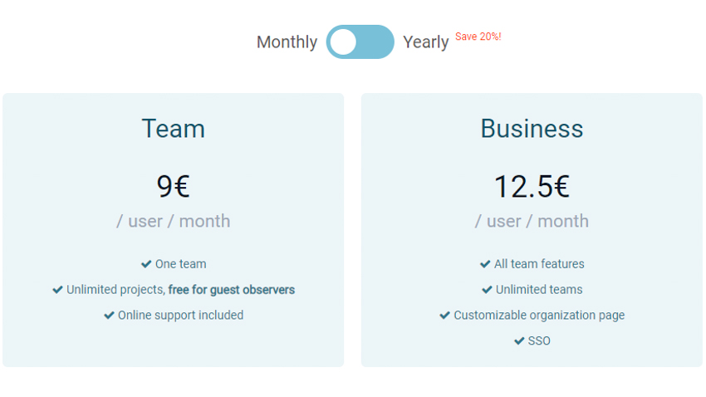Toggle the Monthly/Yearly billing switch
The height and width of the screenshot is (397, 706).
(x=360, y=42)
